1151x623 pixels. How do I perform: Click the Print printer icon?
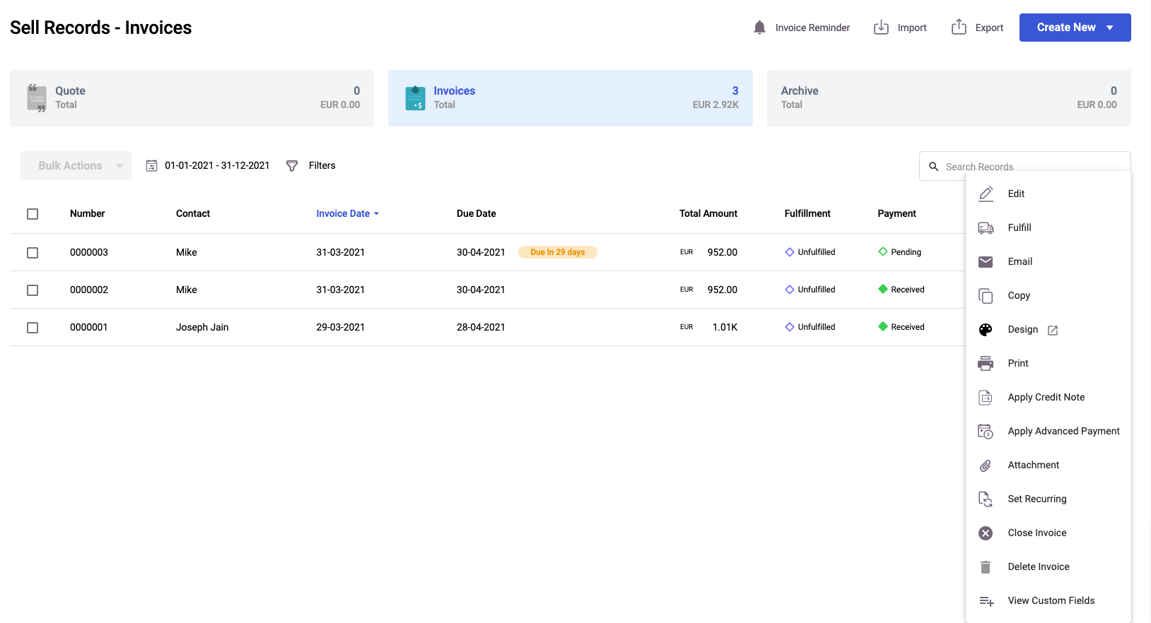click(x=986, y=363)
